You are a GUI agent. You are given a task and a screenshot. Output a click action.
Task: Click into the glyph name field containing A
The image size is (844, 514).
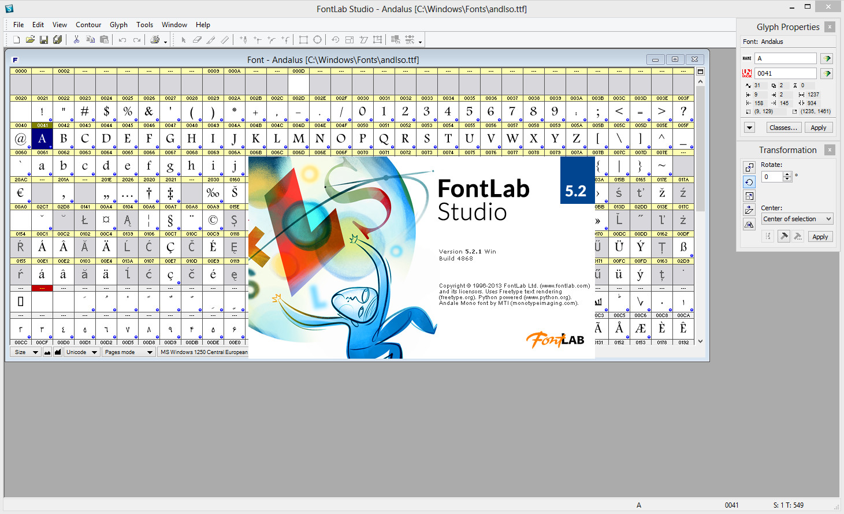(786, 58)
